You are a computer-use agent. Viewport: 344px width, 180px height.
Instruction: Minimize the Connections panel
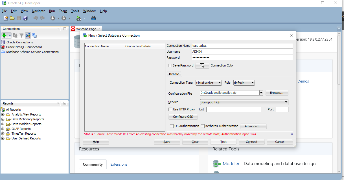click(65, 29)
